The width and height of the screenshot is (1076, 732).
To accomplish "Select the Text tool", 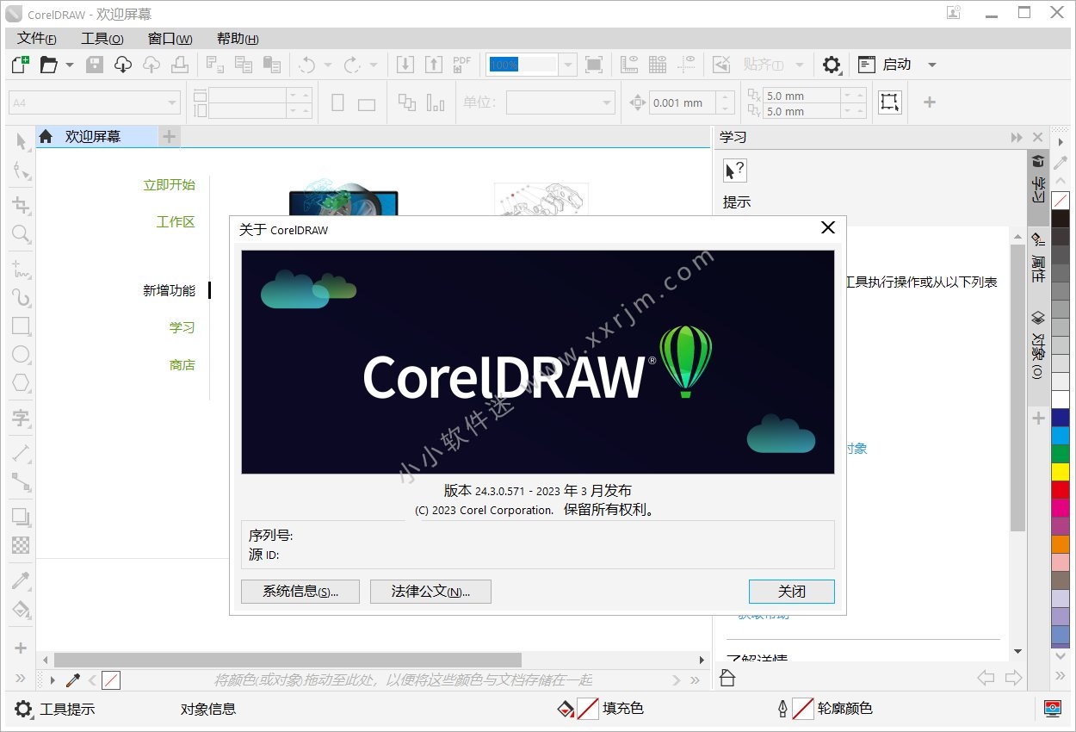I will tap(21, 419).
